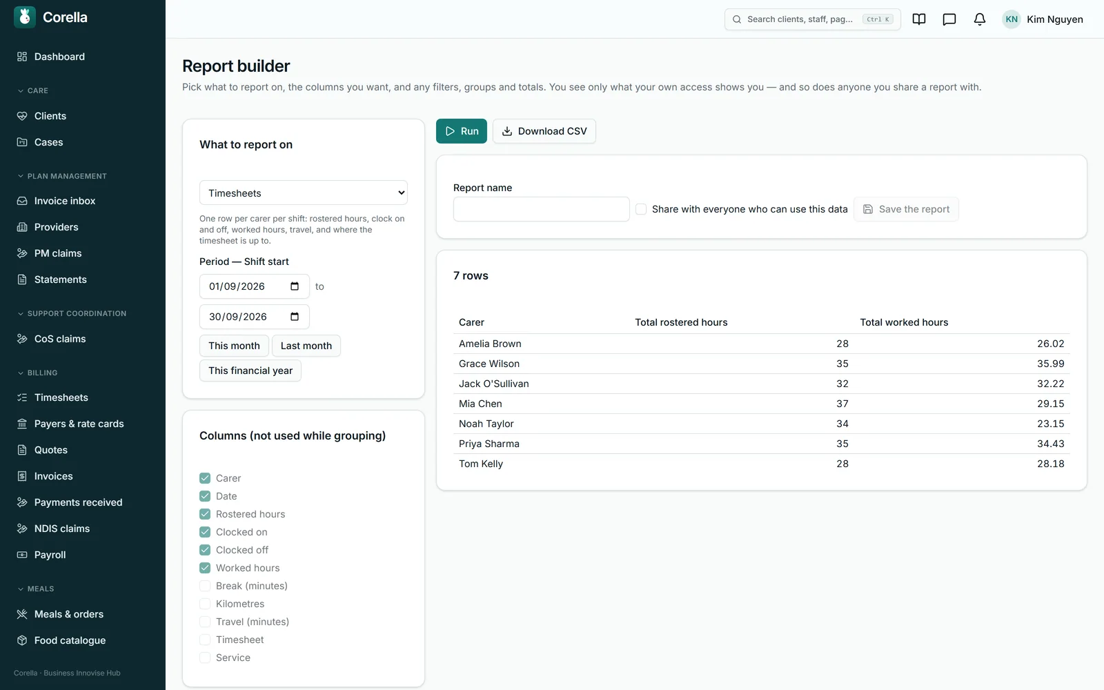
Task: Collapse the BILLING sidebar section
Action: click(x=37, y=373)
